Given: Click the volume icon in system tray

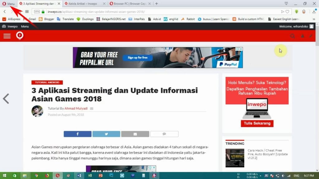Looking at the screenshot, I should 283,176.
